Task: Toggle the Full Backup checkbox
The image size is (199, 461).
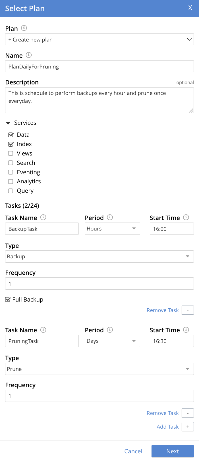Action: tap(8, 300)
